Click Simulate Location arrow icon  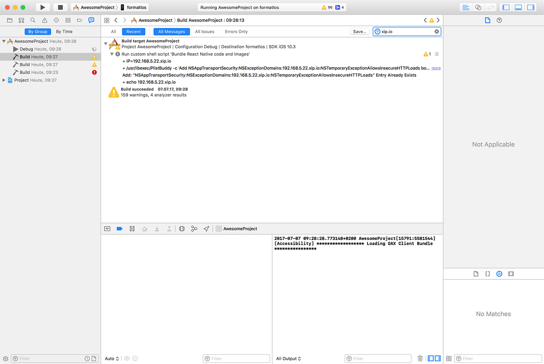(206, 229)
